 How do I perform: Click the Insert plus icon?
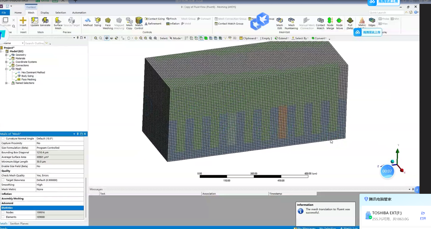23,20
